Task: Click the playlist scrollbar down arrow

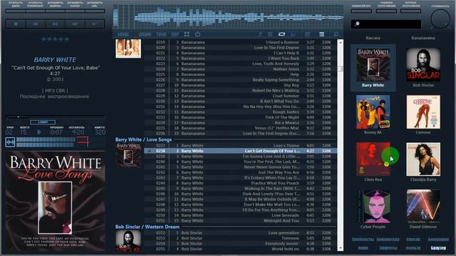Action: point(340,248)
